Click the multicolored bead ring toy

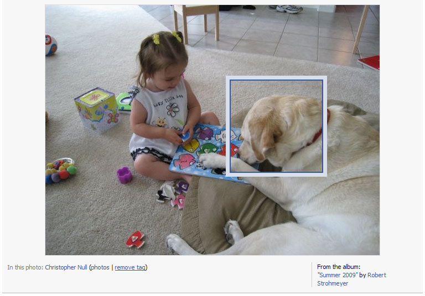point(60,171)
